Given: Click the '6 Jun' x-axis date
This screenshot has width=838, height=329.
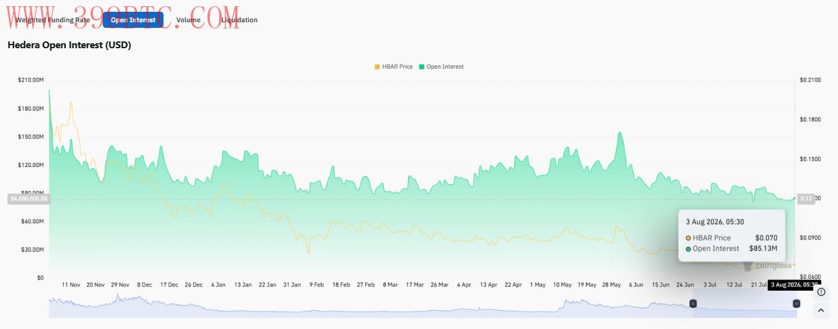Looking at the screenshot, I should (636, 285).
